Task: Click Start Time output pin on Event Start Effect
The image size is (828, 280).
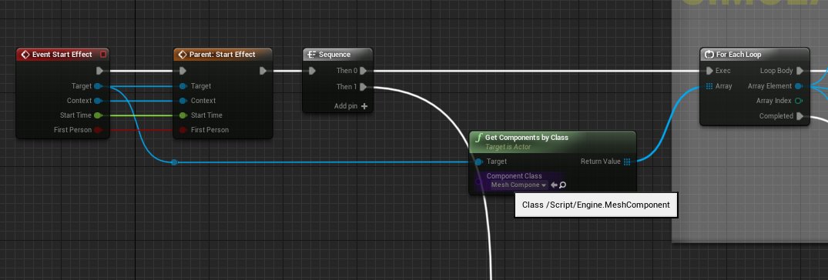Action: click(x=98, y=115)
